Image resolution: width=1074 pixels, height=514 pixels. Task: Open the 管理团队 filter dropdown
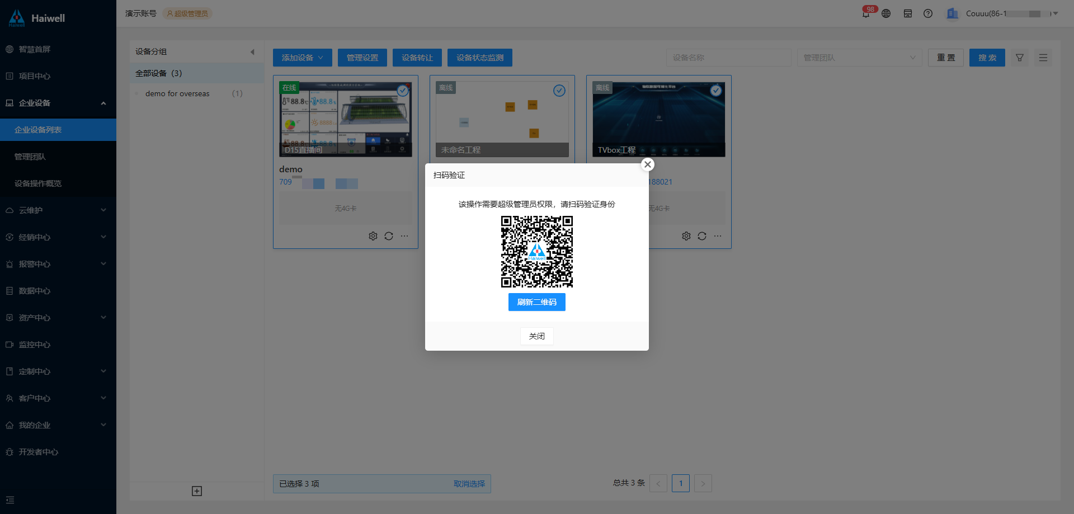click(860, 58)
